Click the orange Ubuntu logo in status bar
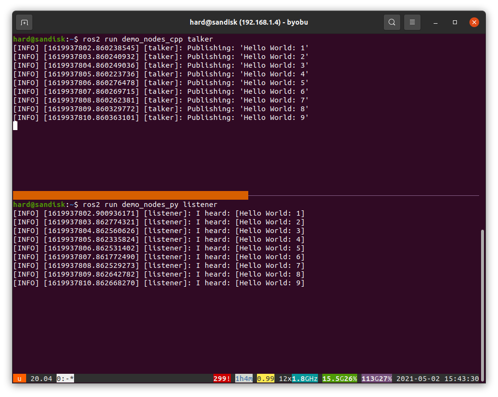Image resolution: width=498 pixels, height=397 pixels. pos(19,379)
